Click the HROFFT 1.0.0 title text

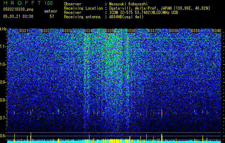pyautogui.click(x=28, y=3)
